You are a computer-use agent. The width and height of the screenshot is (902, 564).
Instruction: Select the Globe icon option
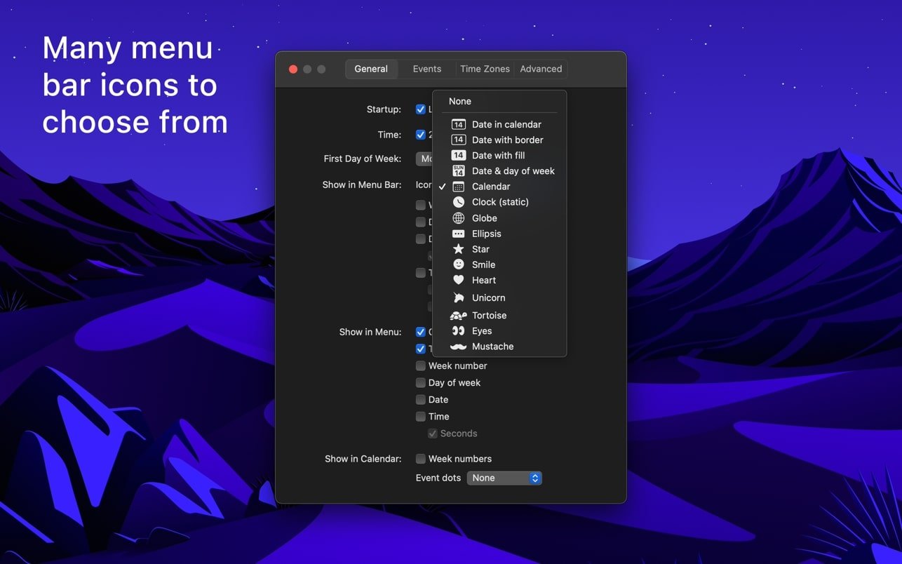pos(484,218)
